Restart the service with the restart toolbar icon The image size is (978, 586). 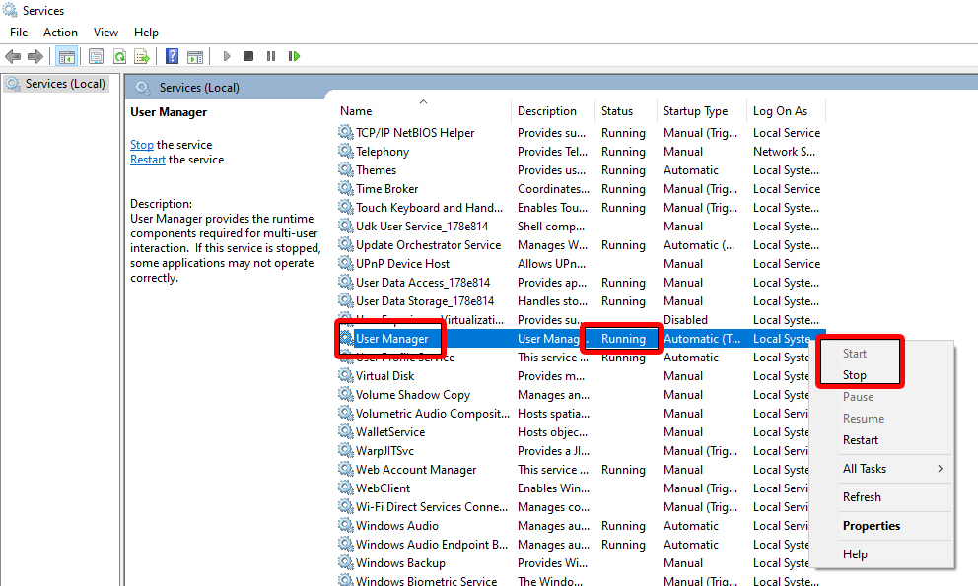(294, 56)
